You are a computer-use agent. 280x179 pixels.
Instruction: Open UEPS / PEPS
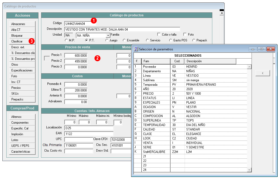[x=22, y=146]
